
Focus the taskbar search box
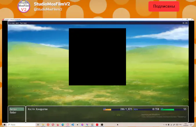click(21, 125)
